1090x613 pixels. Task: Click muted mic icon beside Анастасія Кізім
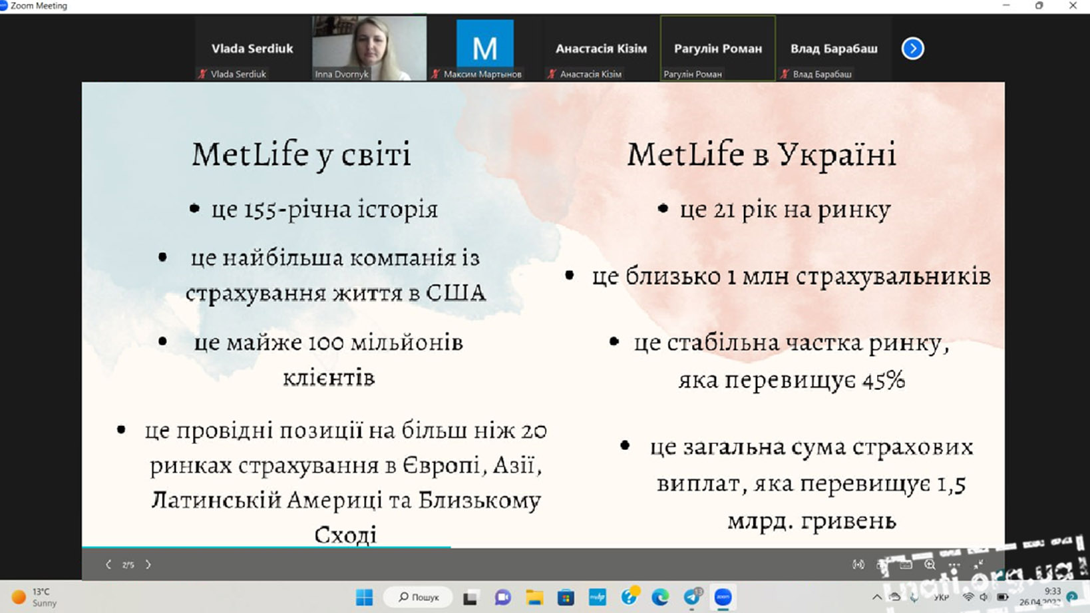point(551,74)
